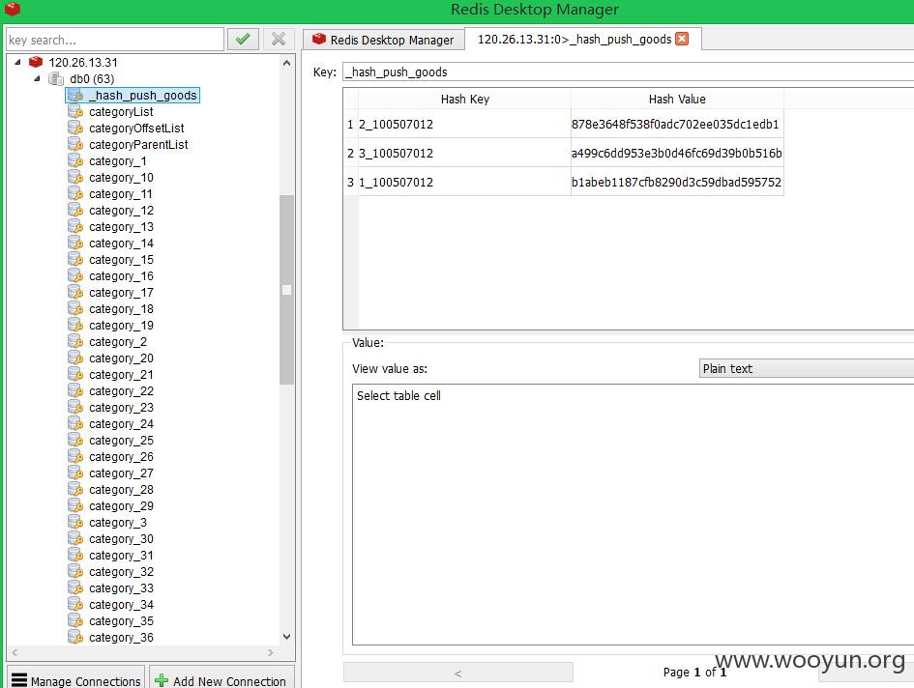
Task: Click the key icon beside category_17
Action: point(75,292)
